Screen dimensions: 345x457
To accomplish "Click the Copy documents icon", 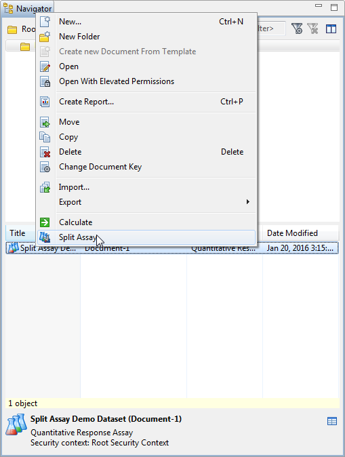I will click(x=45, y=137).
